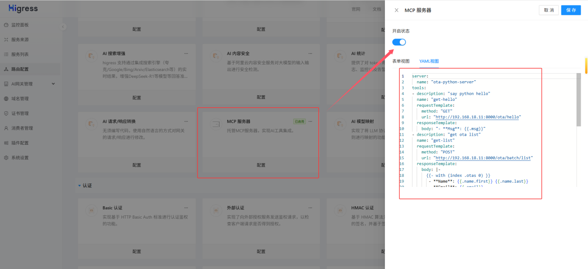Image resolution: width=588 pixels, height=269 pixels.
Task: Click the 已启用 badge on MCP 服务器
Action: click(x=300, y=121)
